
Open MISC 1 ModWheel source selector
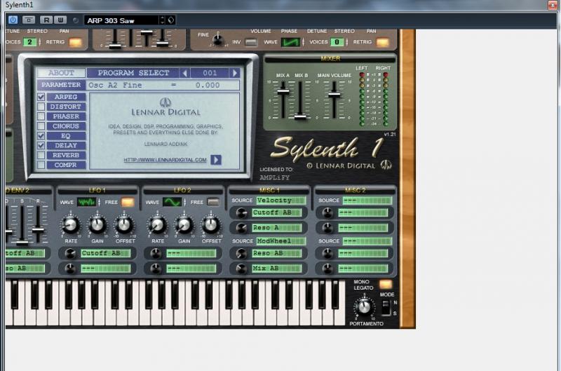pyautogui.click(x=281, y=241)
